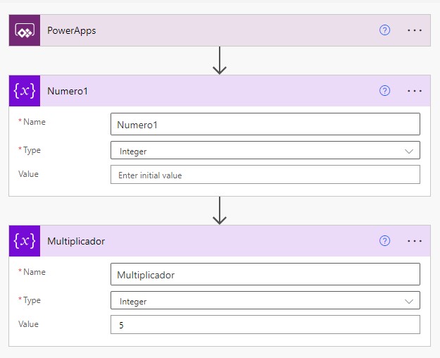The width and height of the screenshot is (440, 358).
Task: Expand the Numero1 Type dropdown chevron
Action: (x=409, y=151)
